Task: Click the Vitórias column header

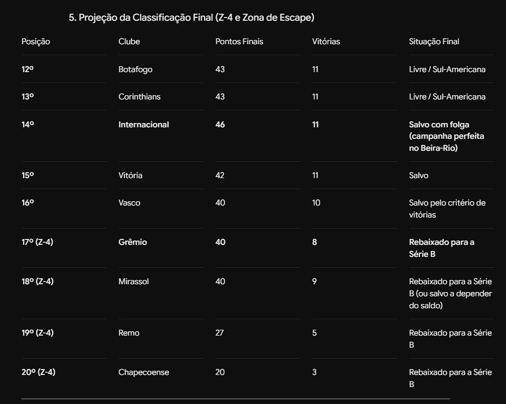Action: tap(326, 42)
